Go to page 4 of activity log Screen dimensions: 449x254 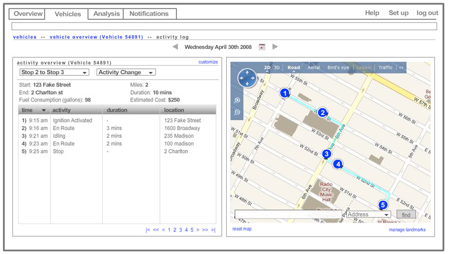(186, 230)
